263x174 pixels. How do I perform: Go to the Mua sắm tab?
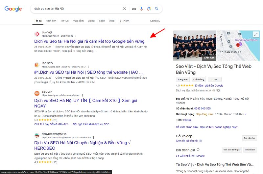78,21
